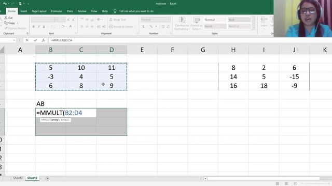The width and height of the screenshot is (332, 186).
Task: Open Format as Table menu
Action: coord(196,24)
